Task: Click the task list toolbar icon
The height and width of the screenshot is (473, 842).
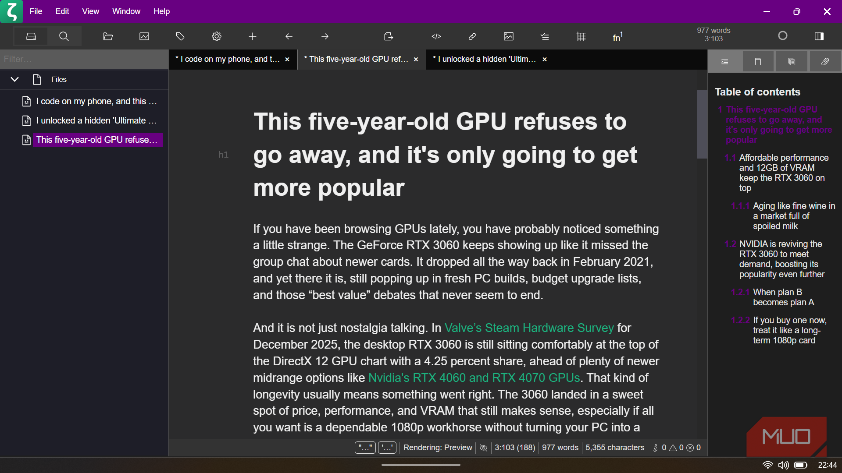Action: [x=545, y=36]
